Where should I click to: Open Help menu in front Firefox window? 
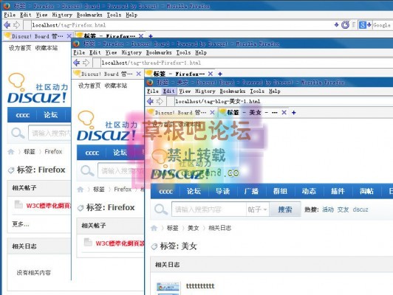275,91
